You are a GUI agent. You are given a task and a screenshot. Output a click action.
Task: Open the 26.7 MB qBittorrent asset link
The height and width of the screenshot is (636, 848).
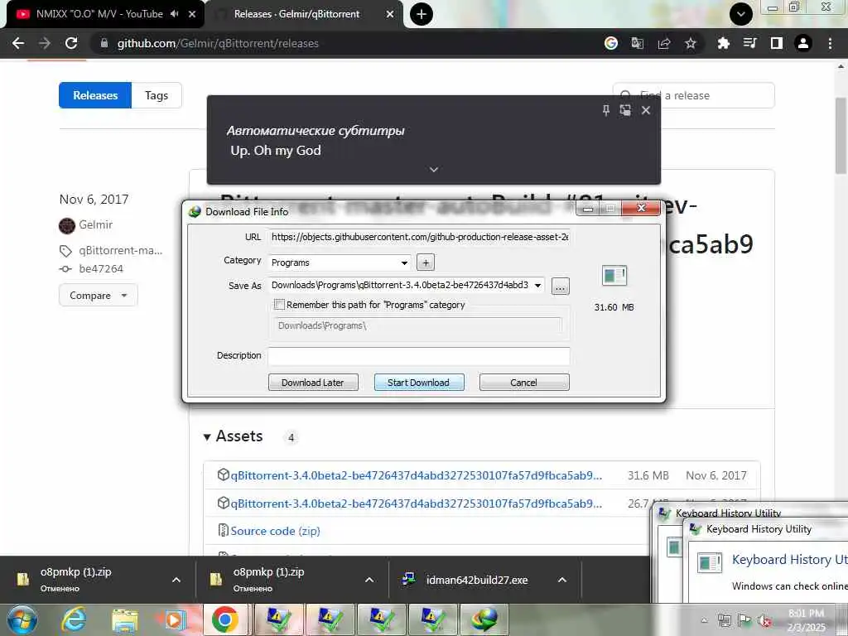416,503
